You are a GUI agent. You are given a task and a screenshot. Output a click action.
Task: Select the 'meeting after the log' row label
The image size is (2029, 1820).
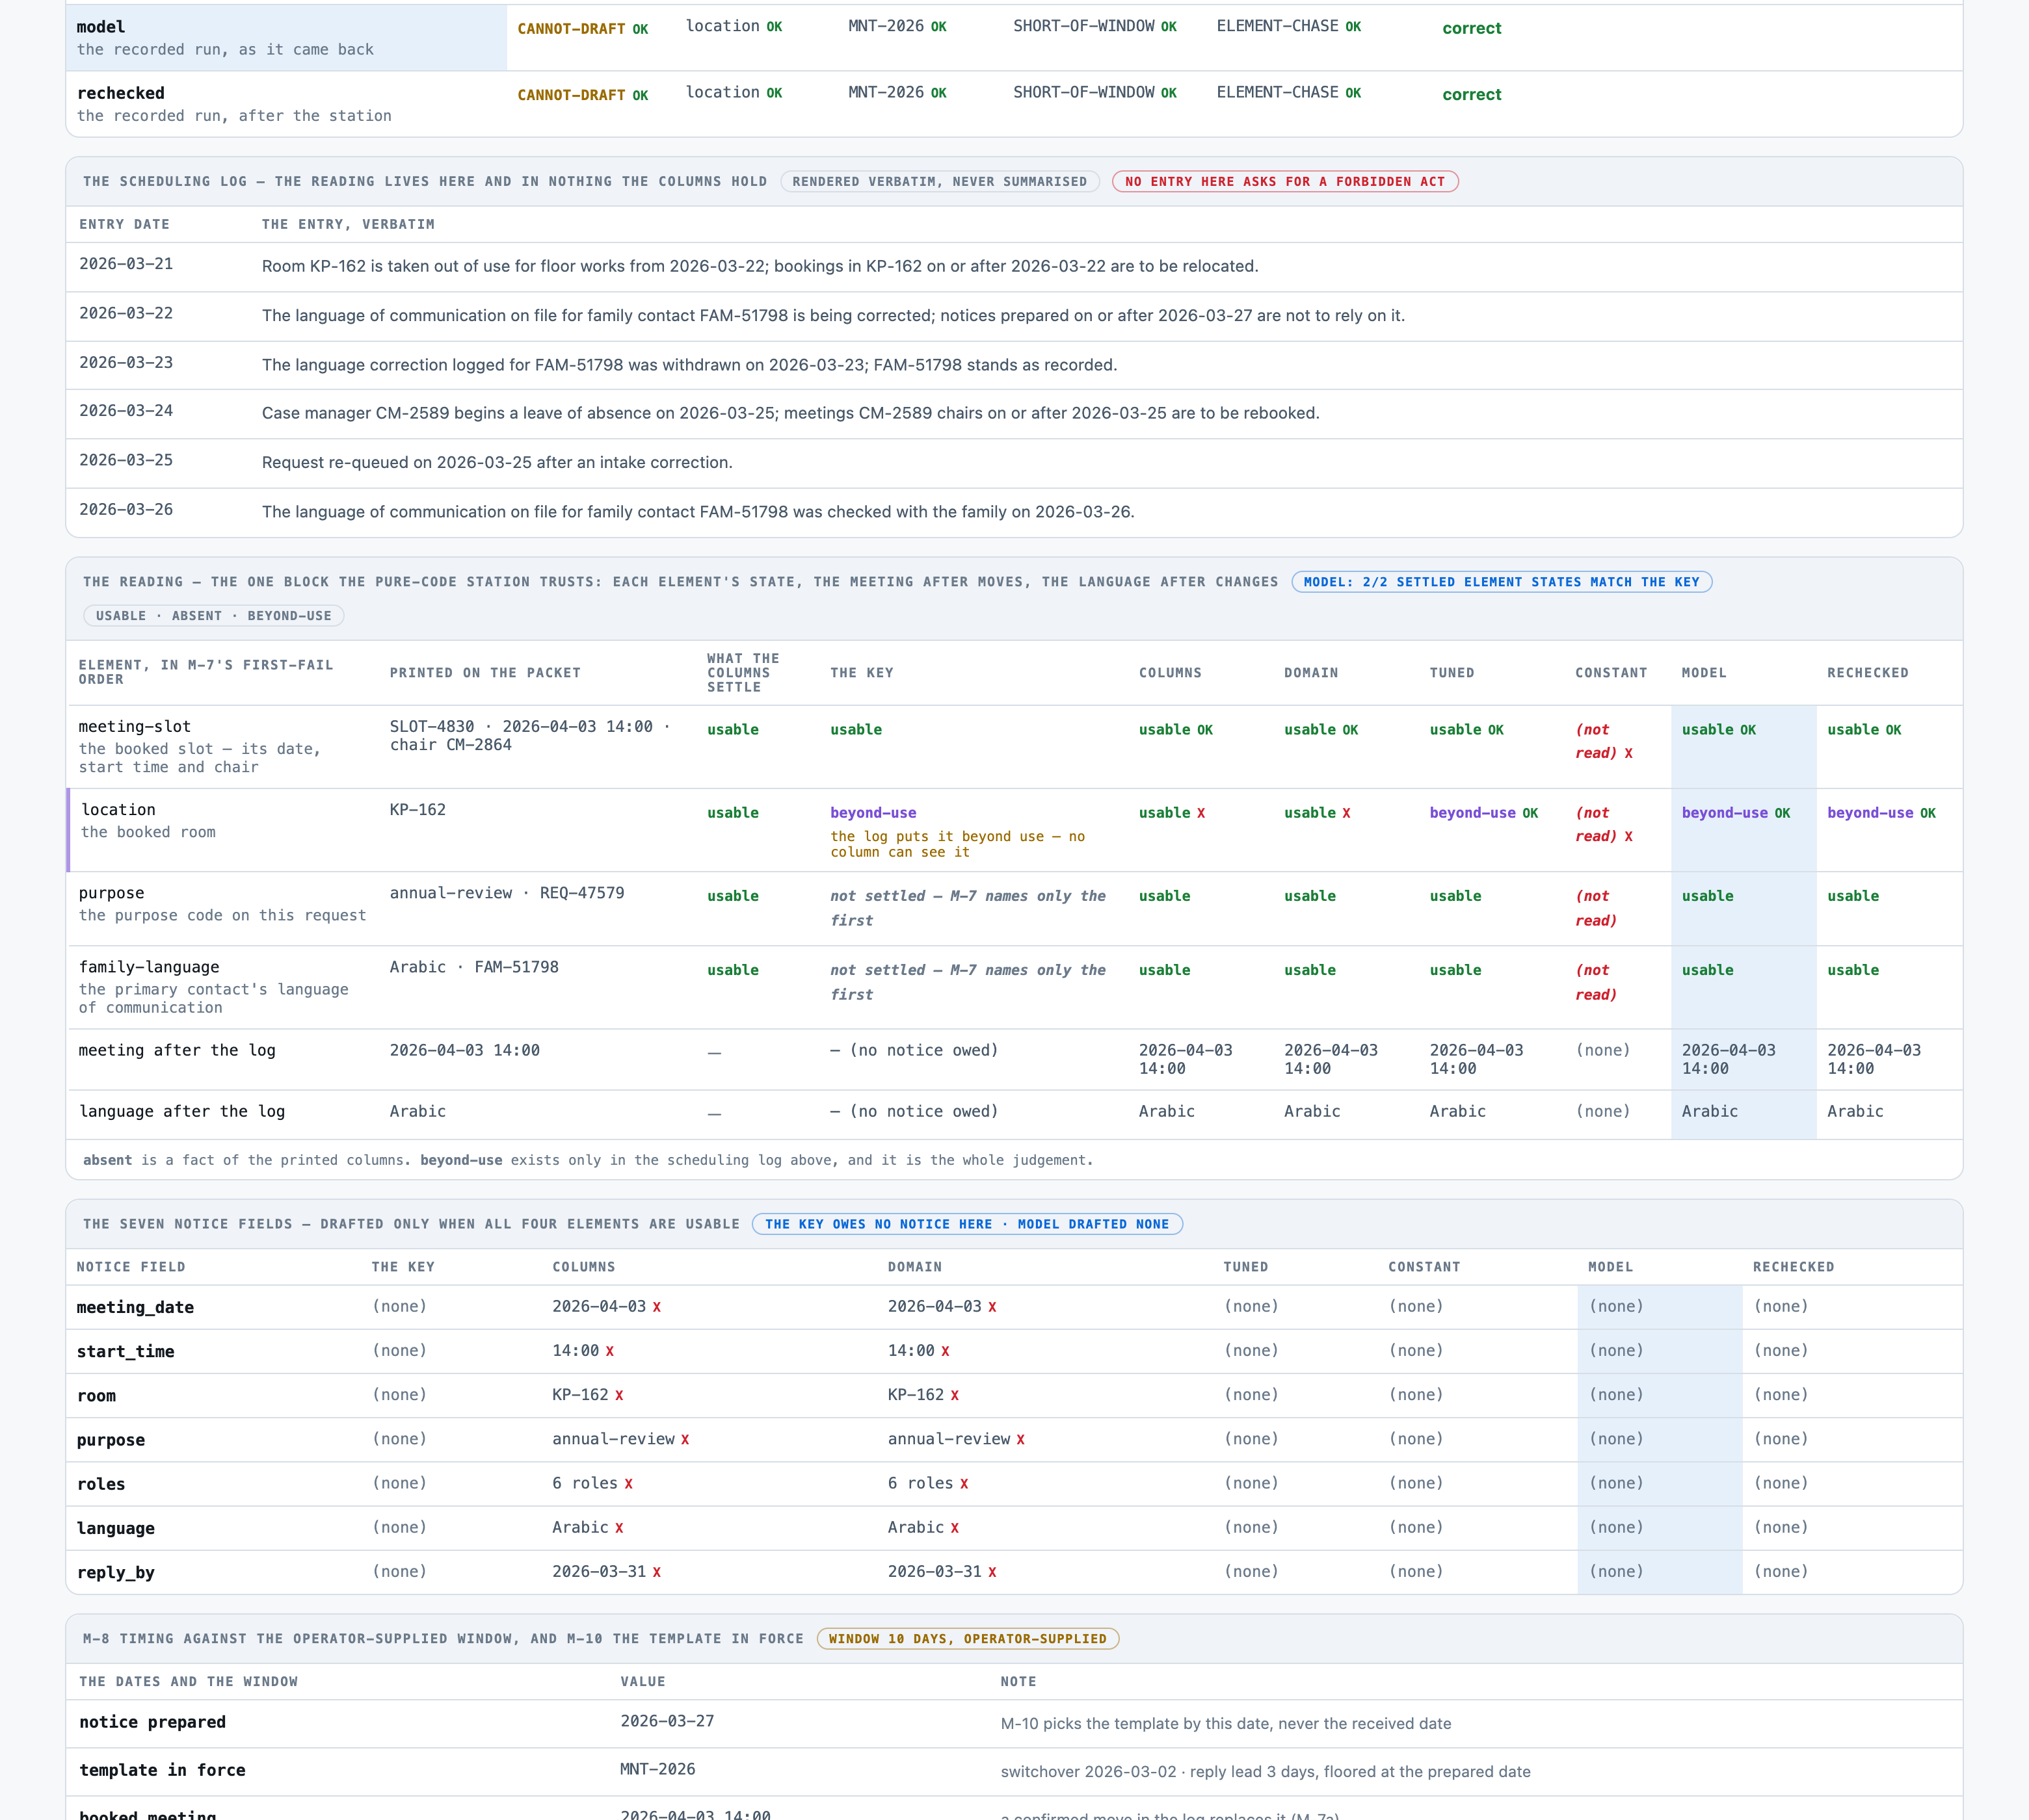(177, 1050)
